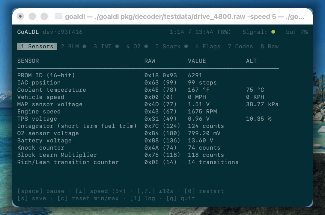Click the [q] quit hint

point(180,198)
